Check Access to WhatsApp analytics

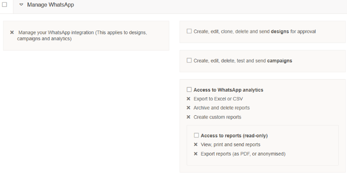(189, 90)
